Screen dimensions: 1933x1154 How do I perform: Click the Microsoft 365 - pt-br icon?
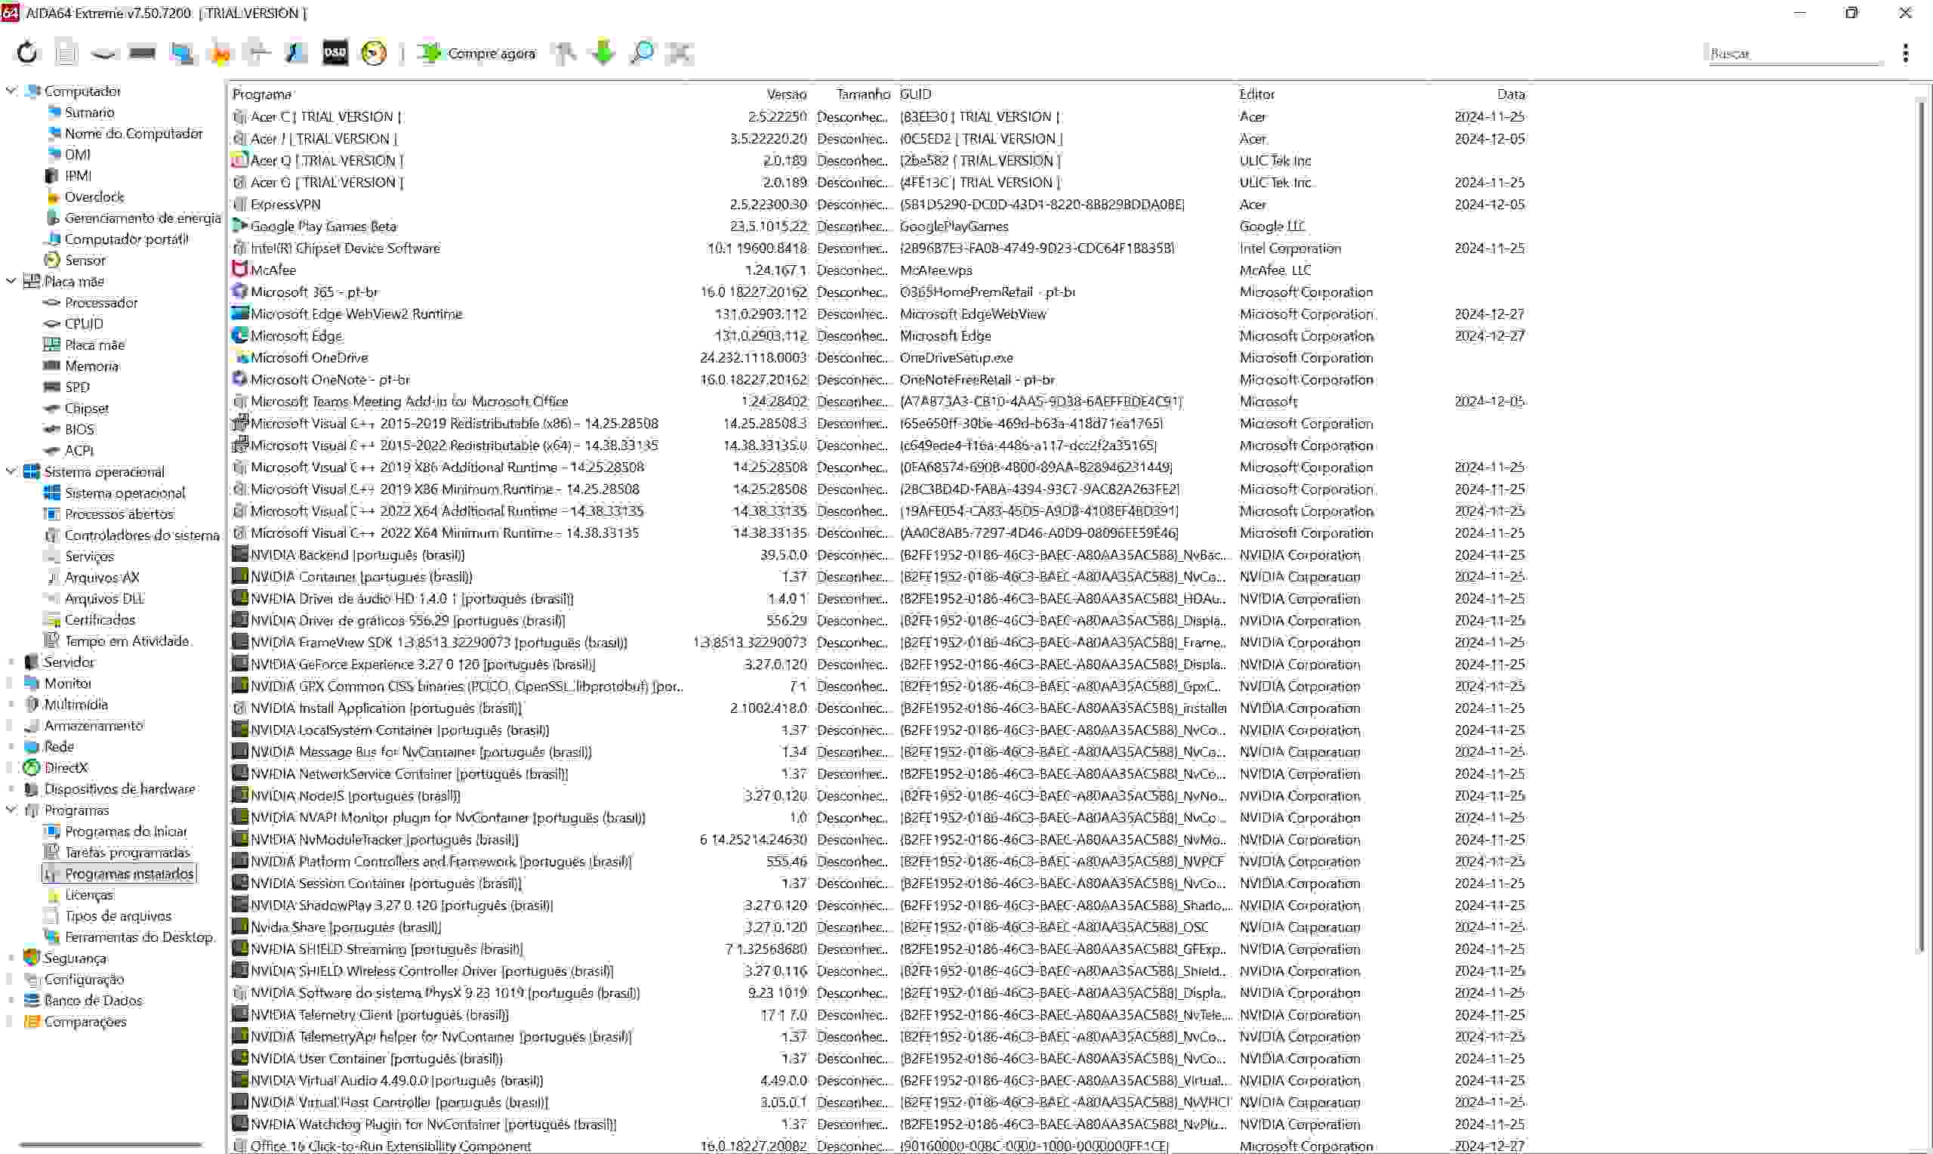pyautogui.click(x=239, y=292)
